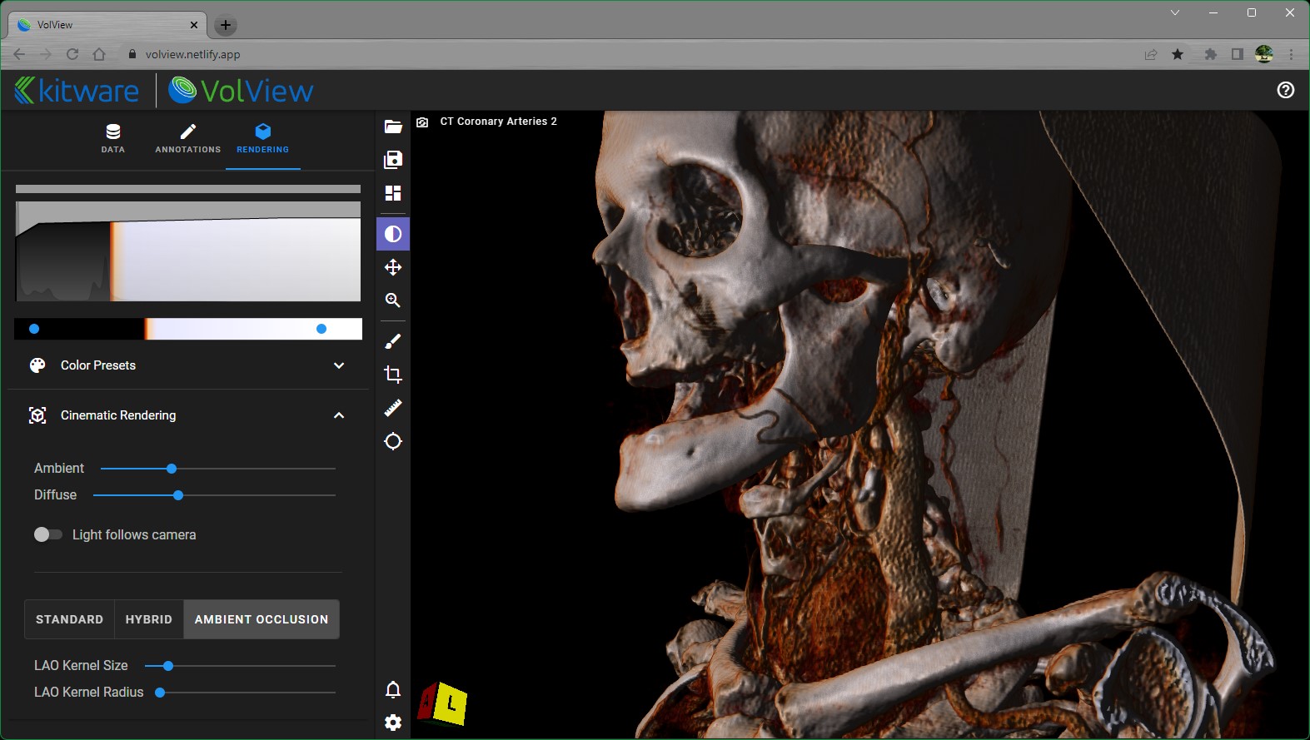Open the browser three-dot menu
This screenshot has height=740, width=1310.
tap(1291, 54)
